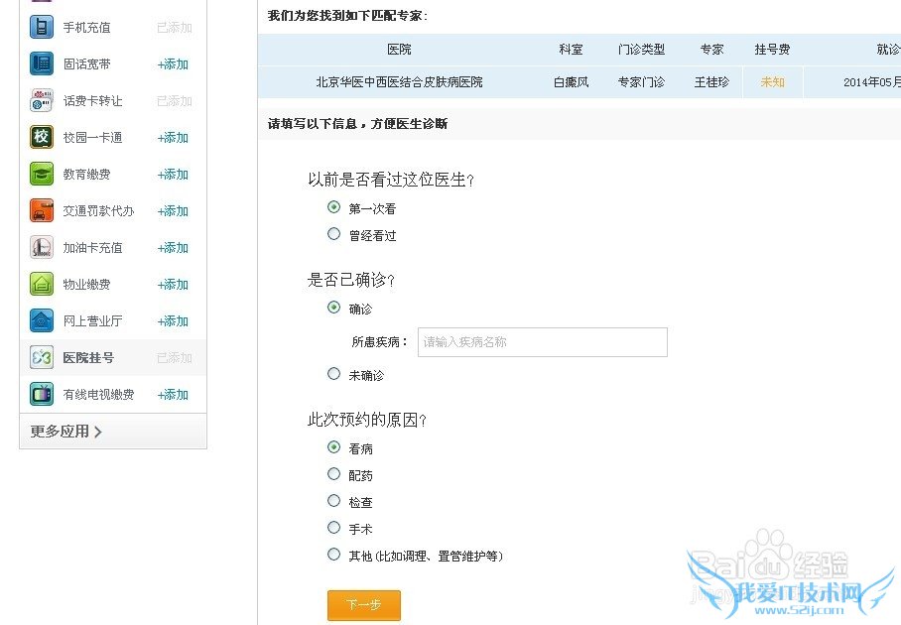Click hospital name 北京华医中西医结合皮肤病医院
This screenshot has width=901, height=625.
pos(399,82)
